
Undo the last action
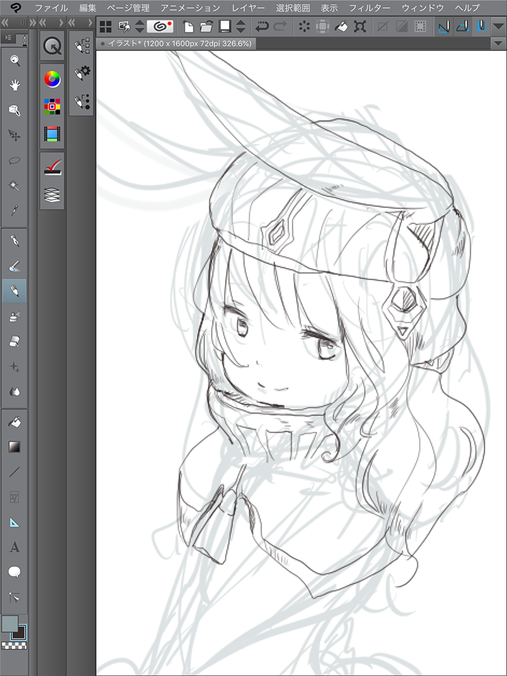[261, 26]
